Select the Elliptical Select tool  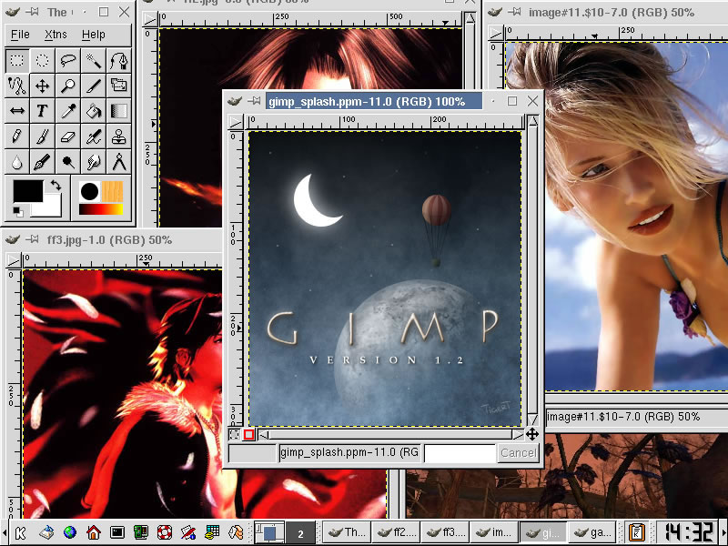click(x=42, y=61)
